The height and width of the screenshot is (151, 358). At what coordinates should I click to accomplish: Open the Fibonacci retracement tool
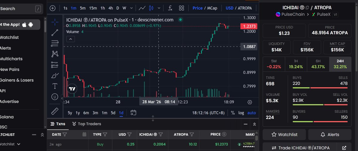[x=55, y=43]
